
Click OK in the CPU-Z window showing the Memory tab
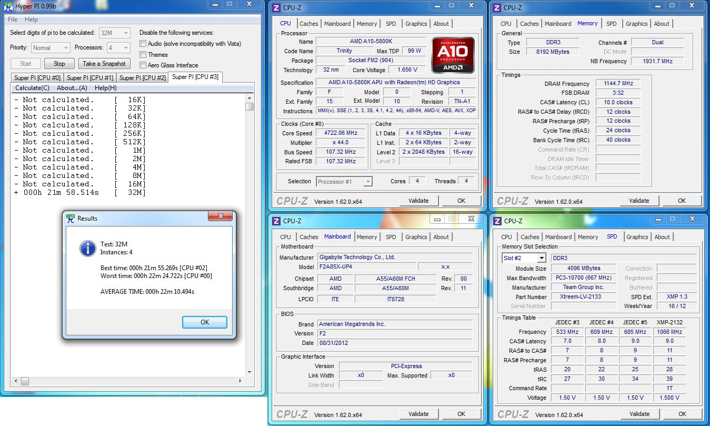coord(682,201)
